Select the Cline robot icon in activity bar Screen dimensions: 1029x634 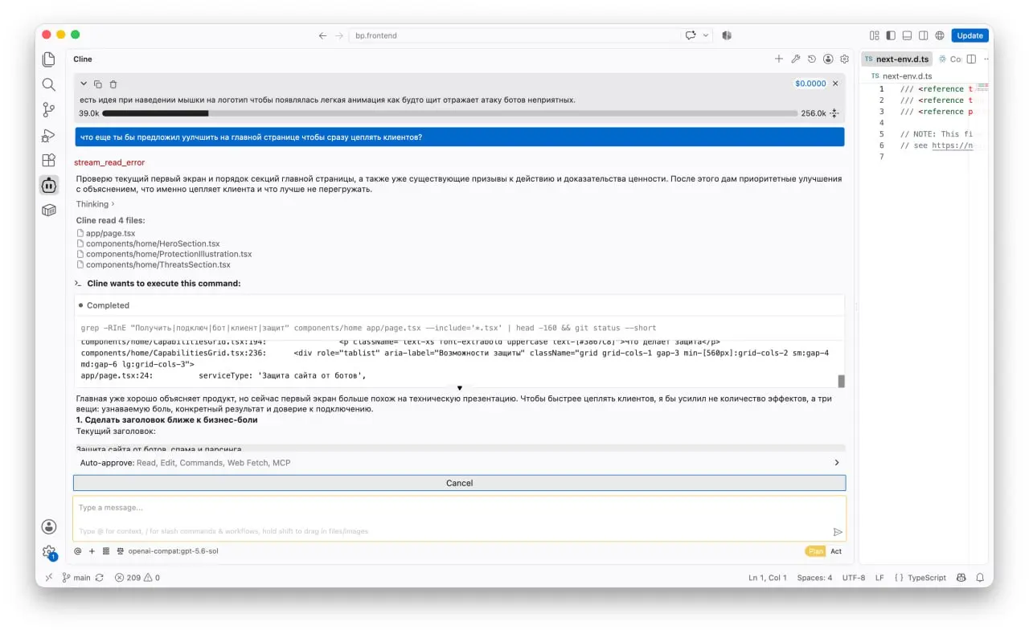pos(49,185)
